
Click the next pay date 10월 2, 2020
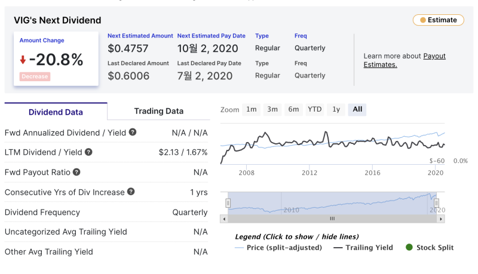tap(207, 48)
